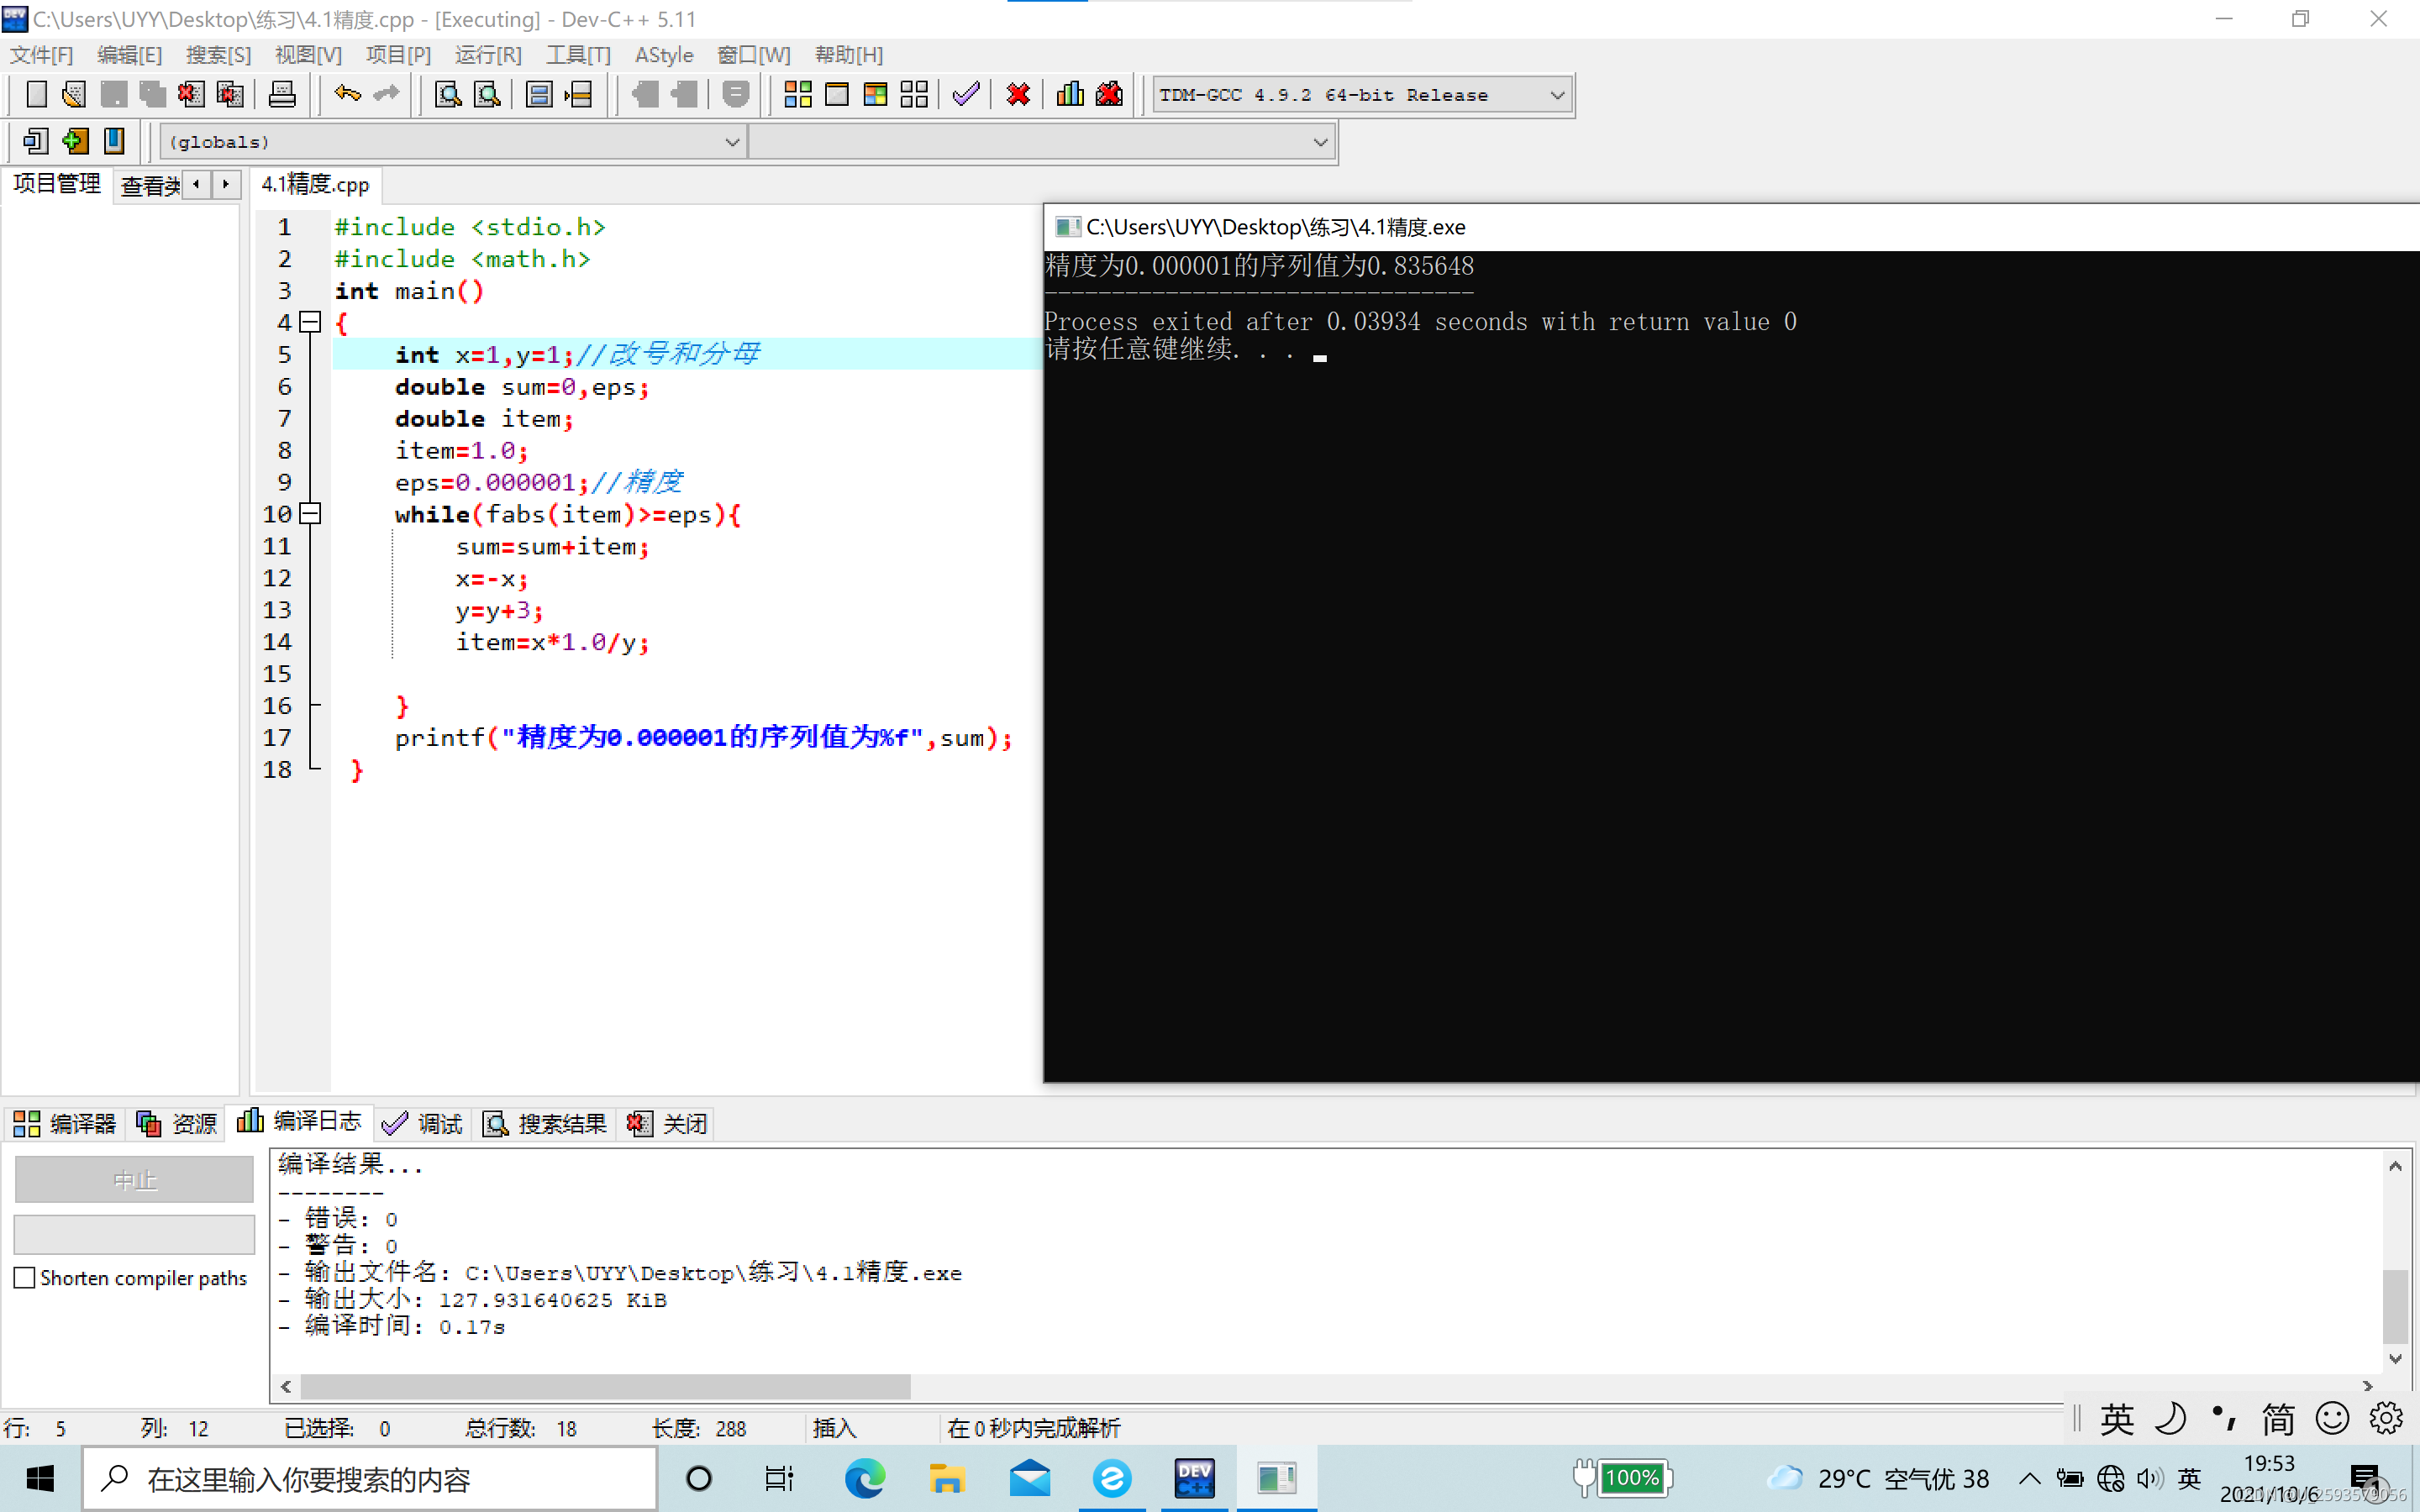Viewport: 2420px width, 1512px height.
Task: Click the Toggle bookmark icon
Action: point(114,141)
